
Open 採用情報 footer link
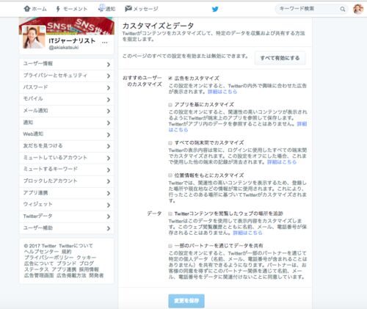click(89, 269)
